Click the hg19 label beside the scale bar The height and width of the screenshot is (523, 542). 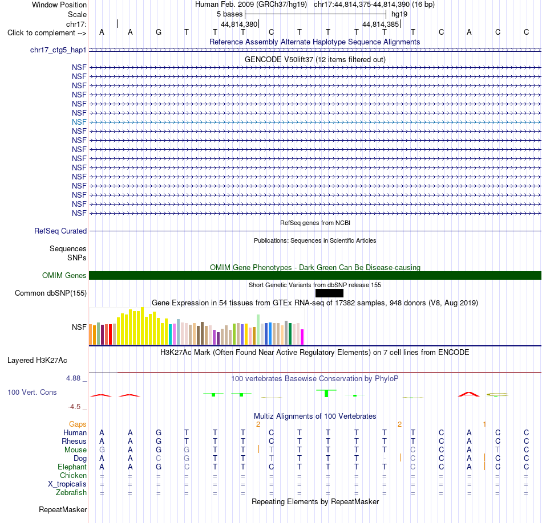[399, 14]
